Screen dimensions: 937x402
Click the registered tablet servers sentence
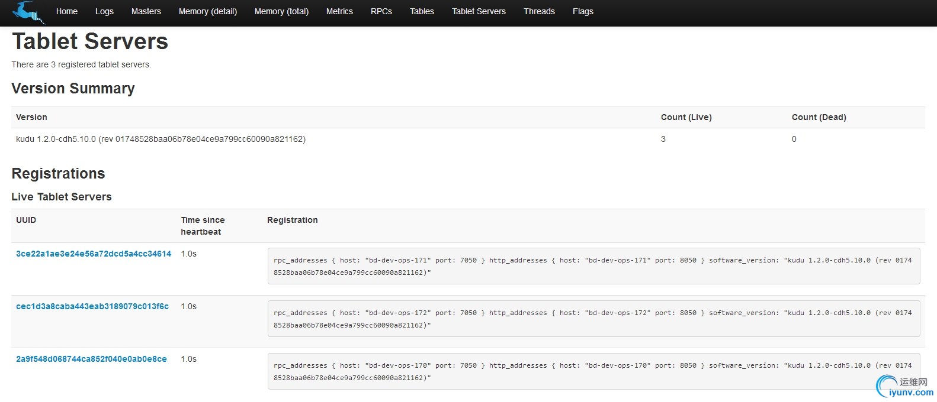click(x=81, y=64)
